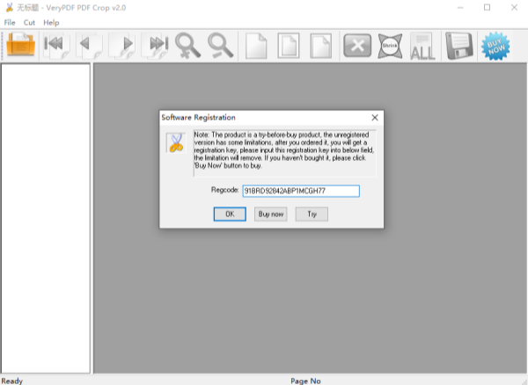
Task: Minimize the VeryPDF PDF Crop window
Action: (460, 7)
